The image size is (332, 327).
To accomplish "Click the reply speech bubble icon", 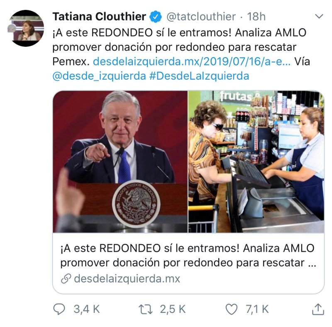I will [59, 310].
